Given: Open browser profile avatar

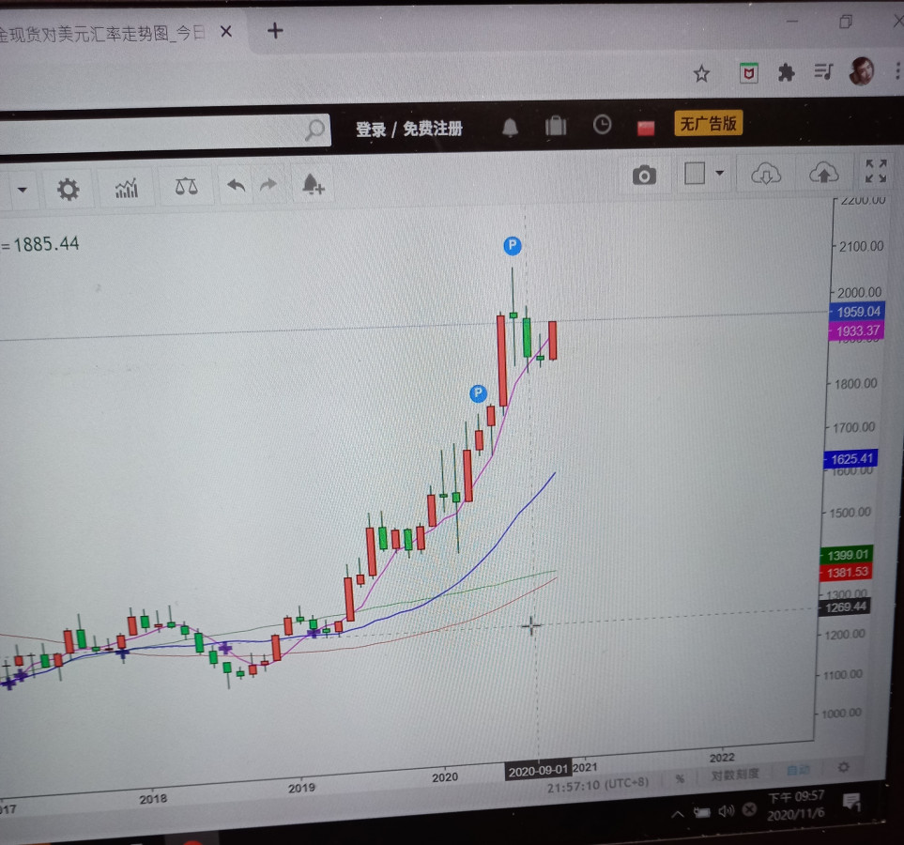Looking at the screenshot, I should pos(862,71).
